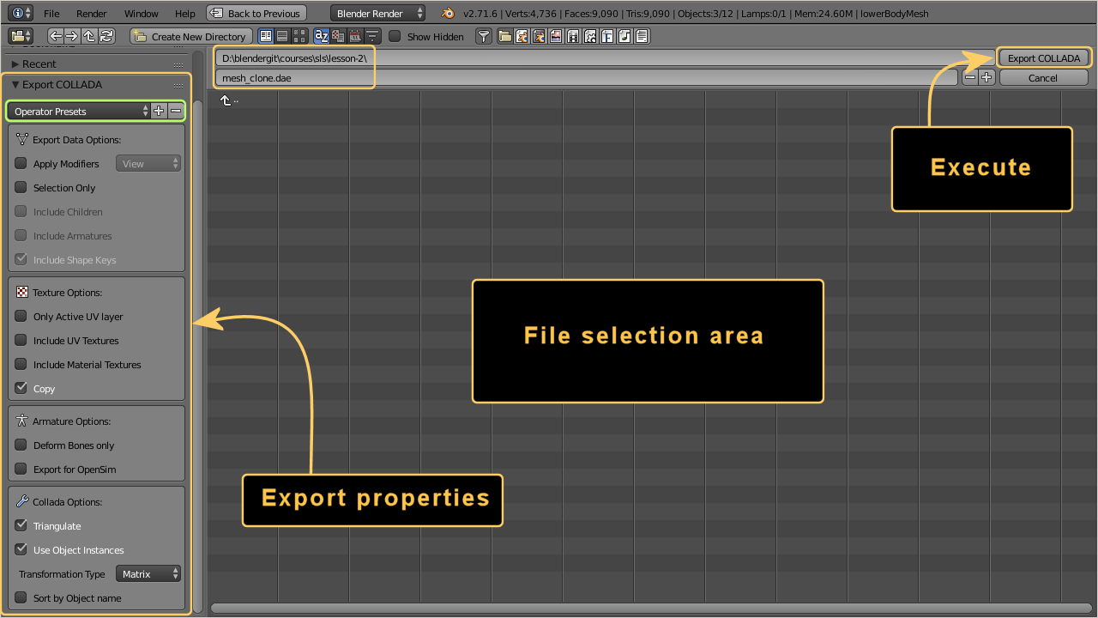Check the Selection Only option

point(21,188)
